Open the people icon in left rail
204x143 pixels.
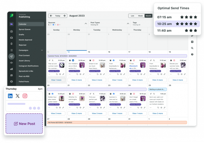point(11,75)
